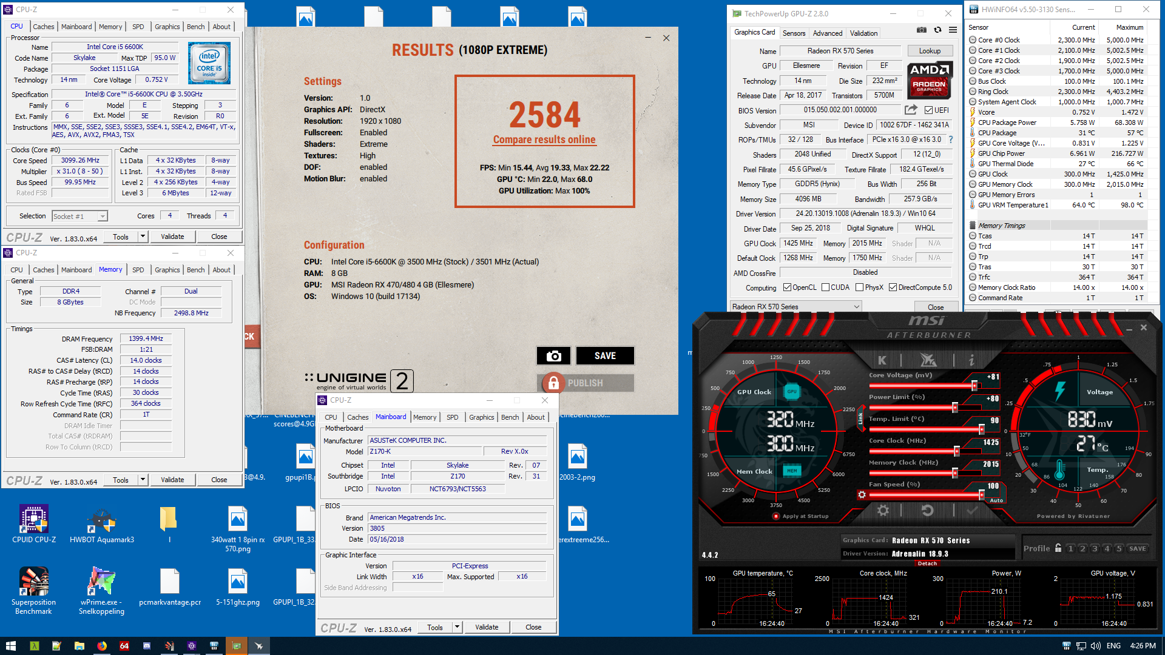Open Firefox from taskbar
The image size is (1165, 655).
(101, 646)
